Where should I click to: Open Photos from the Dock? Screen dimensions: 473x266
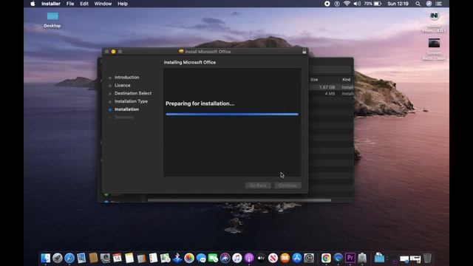pos(189,258)
